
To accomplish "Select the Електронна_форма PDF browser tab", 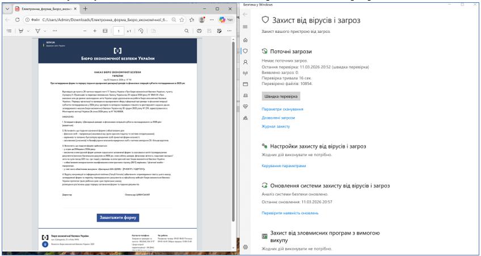I will [x=45, y=9].
